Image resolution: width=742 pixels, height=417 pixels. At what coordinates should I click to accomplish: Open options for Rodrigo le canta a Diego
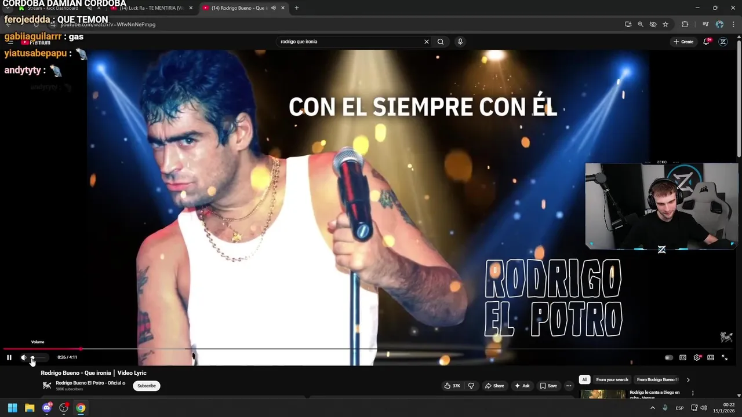(692, 393)
